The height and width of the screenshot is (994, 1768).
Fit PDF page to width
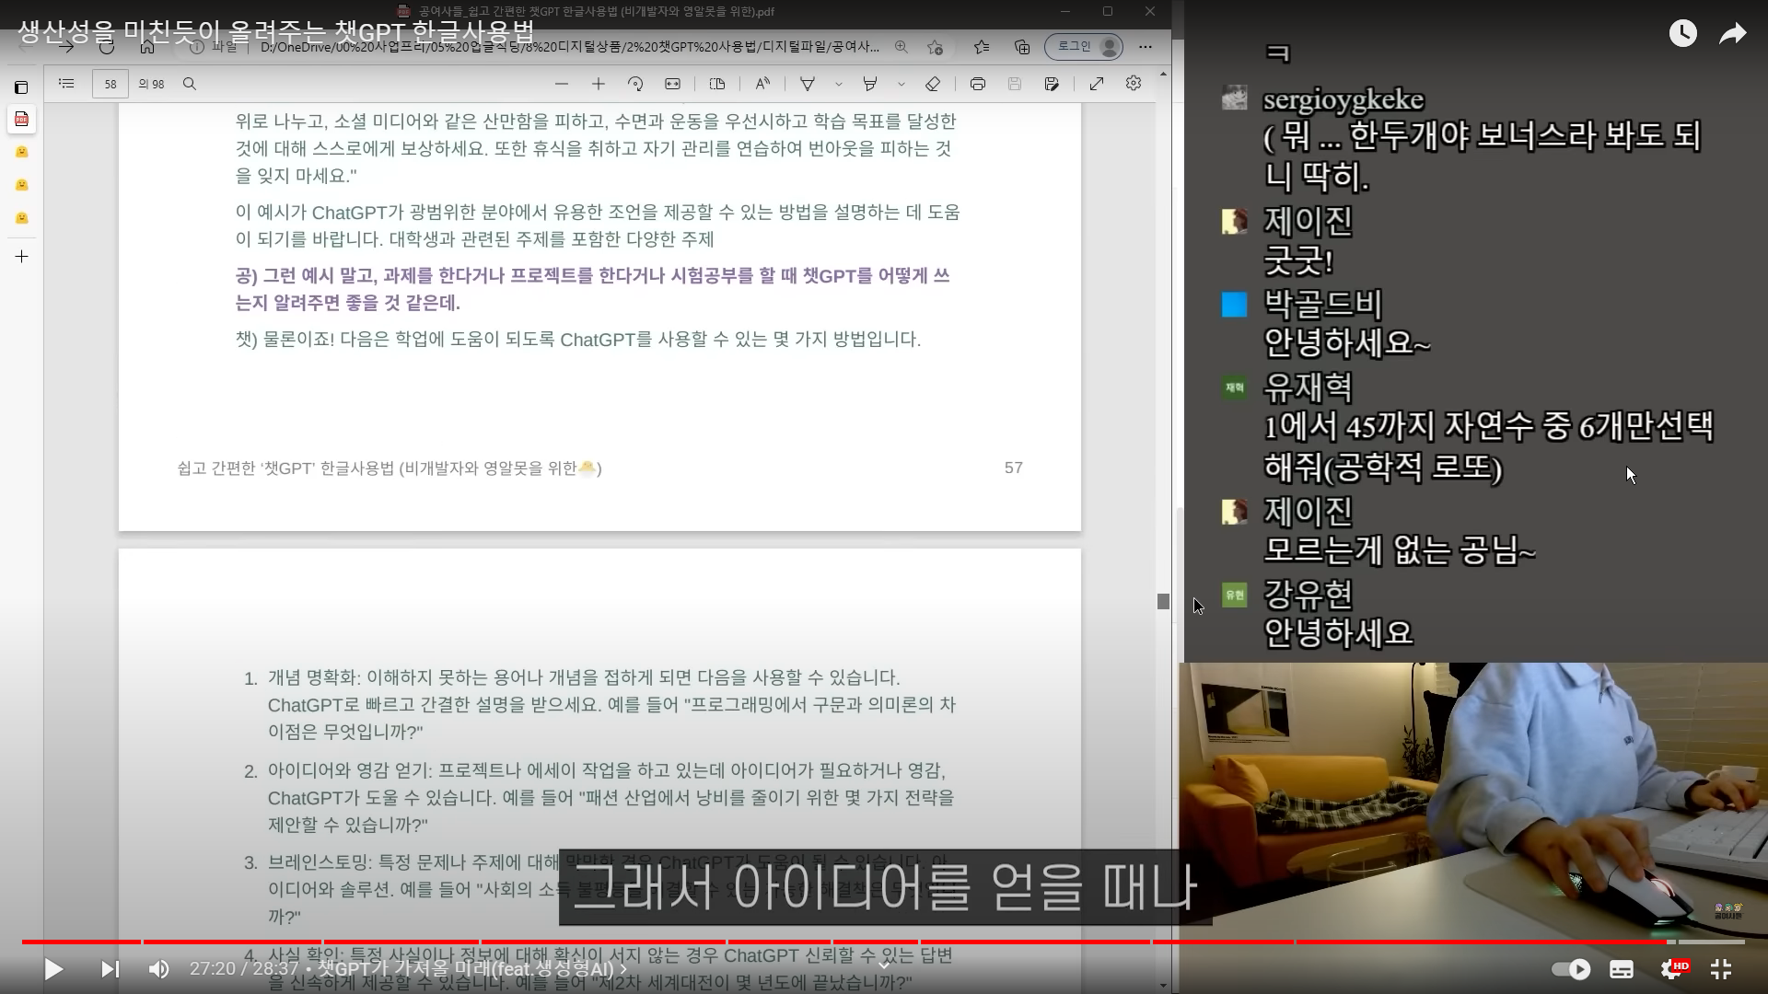pyautogui.click(x=673, y=84)
